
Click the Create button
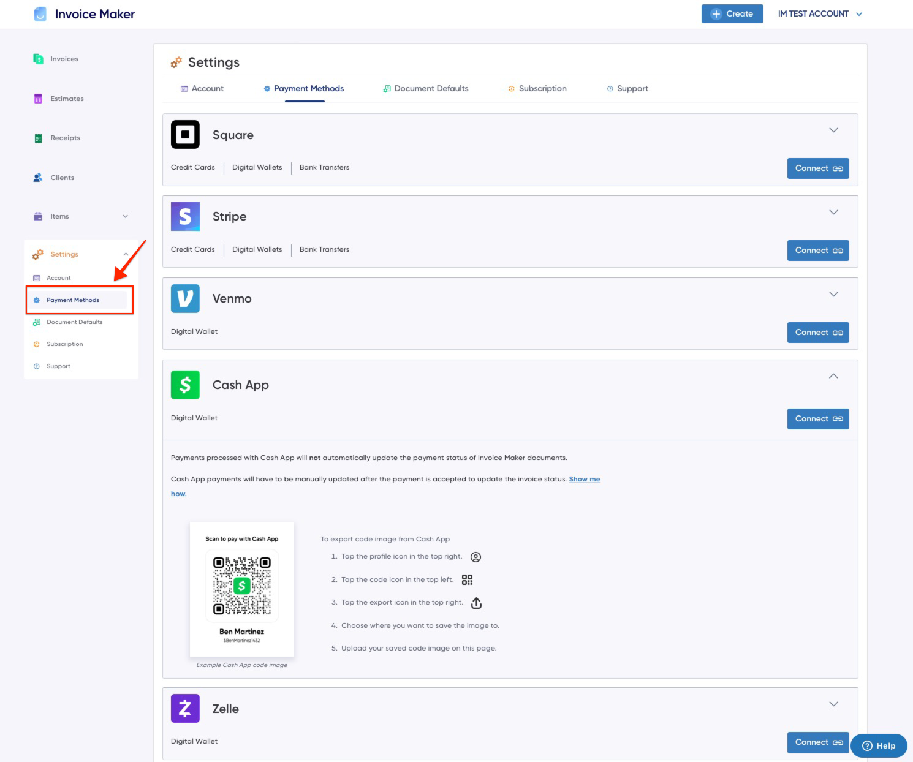tap(732, 13)
